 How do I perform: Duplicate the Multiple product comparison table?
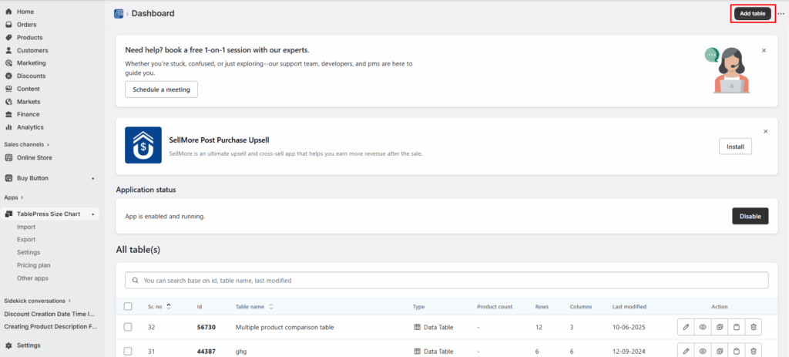720,327
